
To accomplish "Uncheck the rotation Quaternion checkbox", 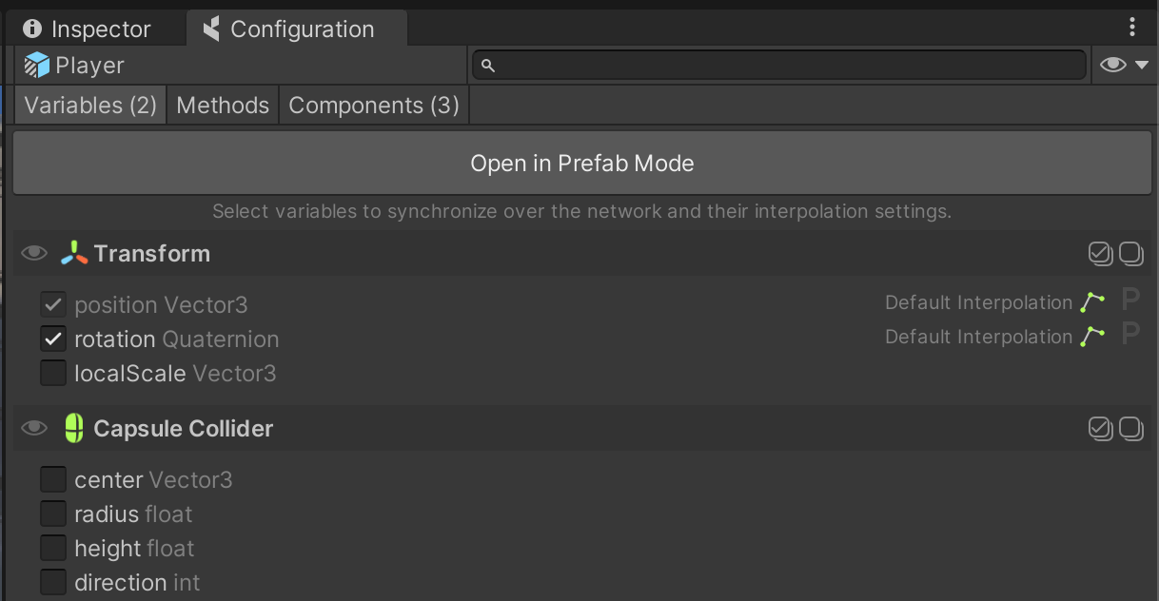I will 53,339.
